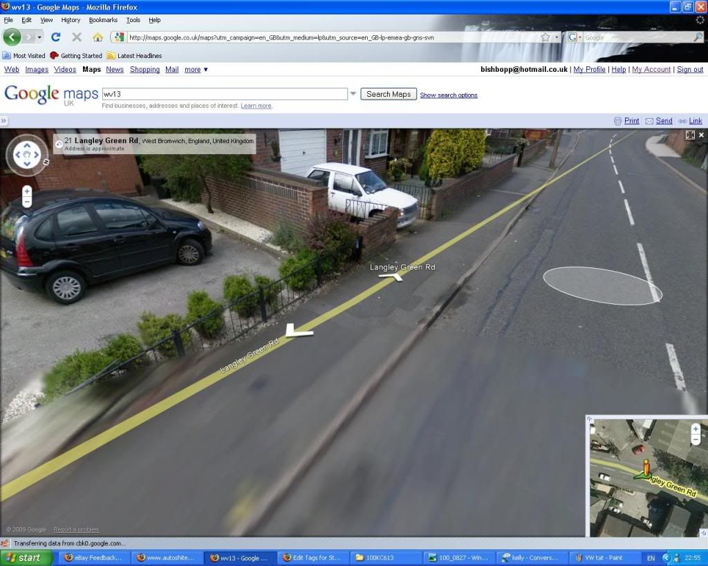Viewport: 708px width, 566px height.
Task: Zoom in on the mini overview map
Action: point(696,428)
